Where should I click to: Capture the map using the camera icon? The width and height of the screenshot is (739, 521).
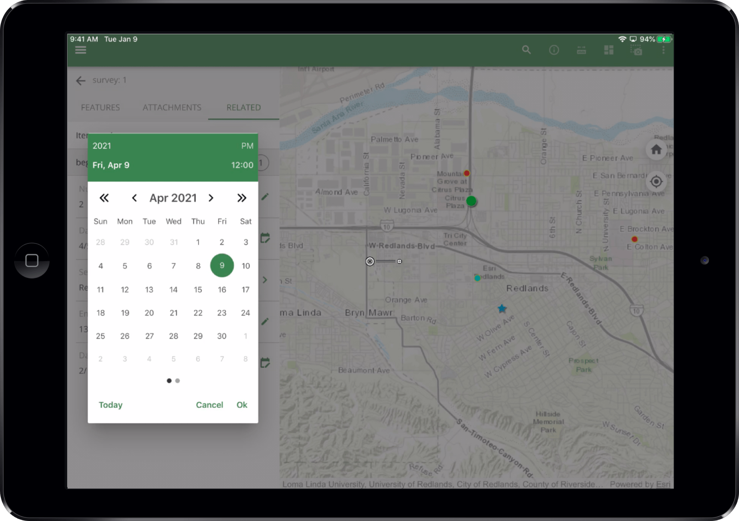pyautogui.click(x=636, y=50)
